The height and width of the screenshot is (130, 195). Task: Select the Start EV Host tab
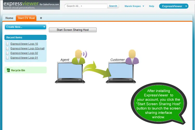click(x=26, y=18)
